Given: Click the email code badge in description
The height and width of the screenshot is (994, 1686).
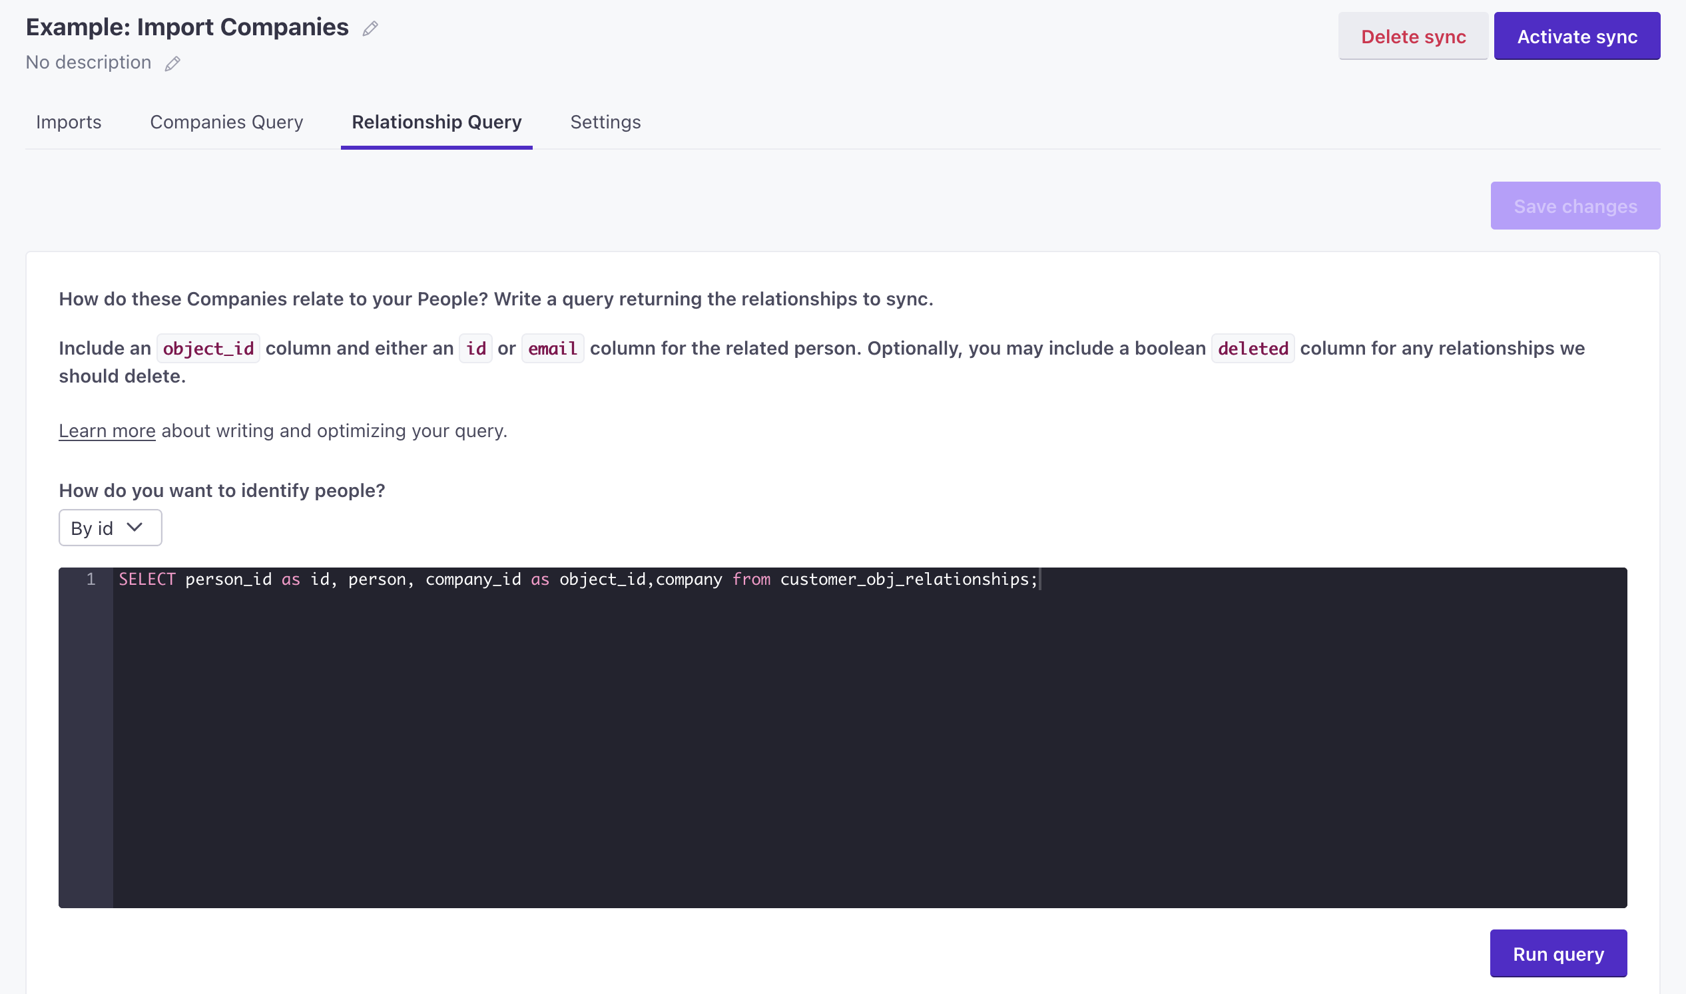Looking at the screenshot, I should [x=552, y=348].
